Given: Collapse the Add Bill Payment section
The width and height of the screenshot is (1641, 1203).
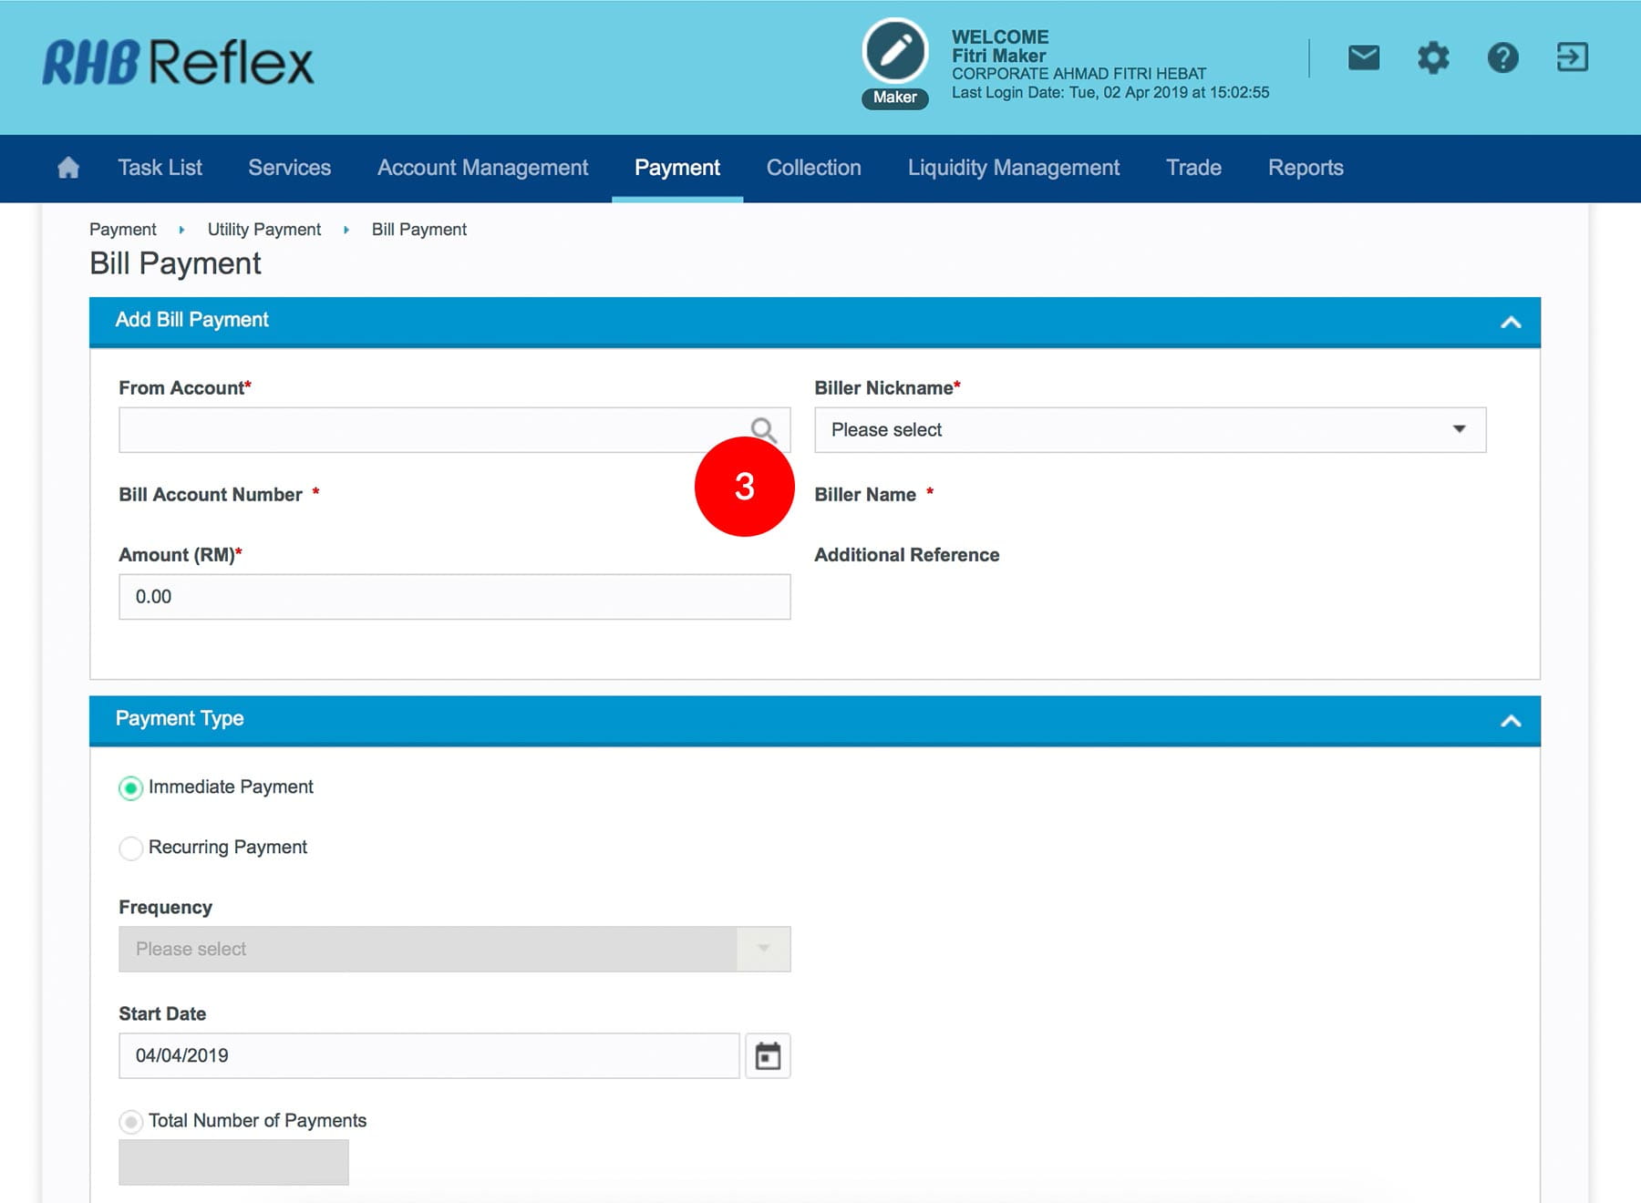Looking at the screenshot, I should tap(1511, 322).
